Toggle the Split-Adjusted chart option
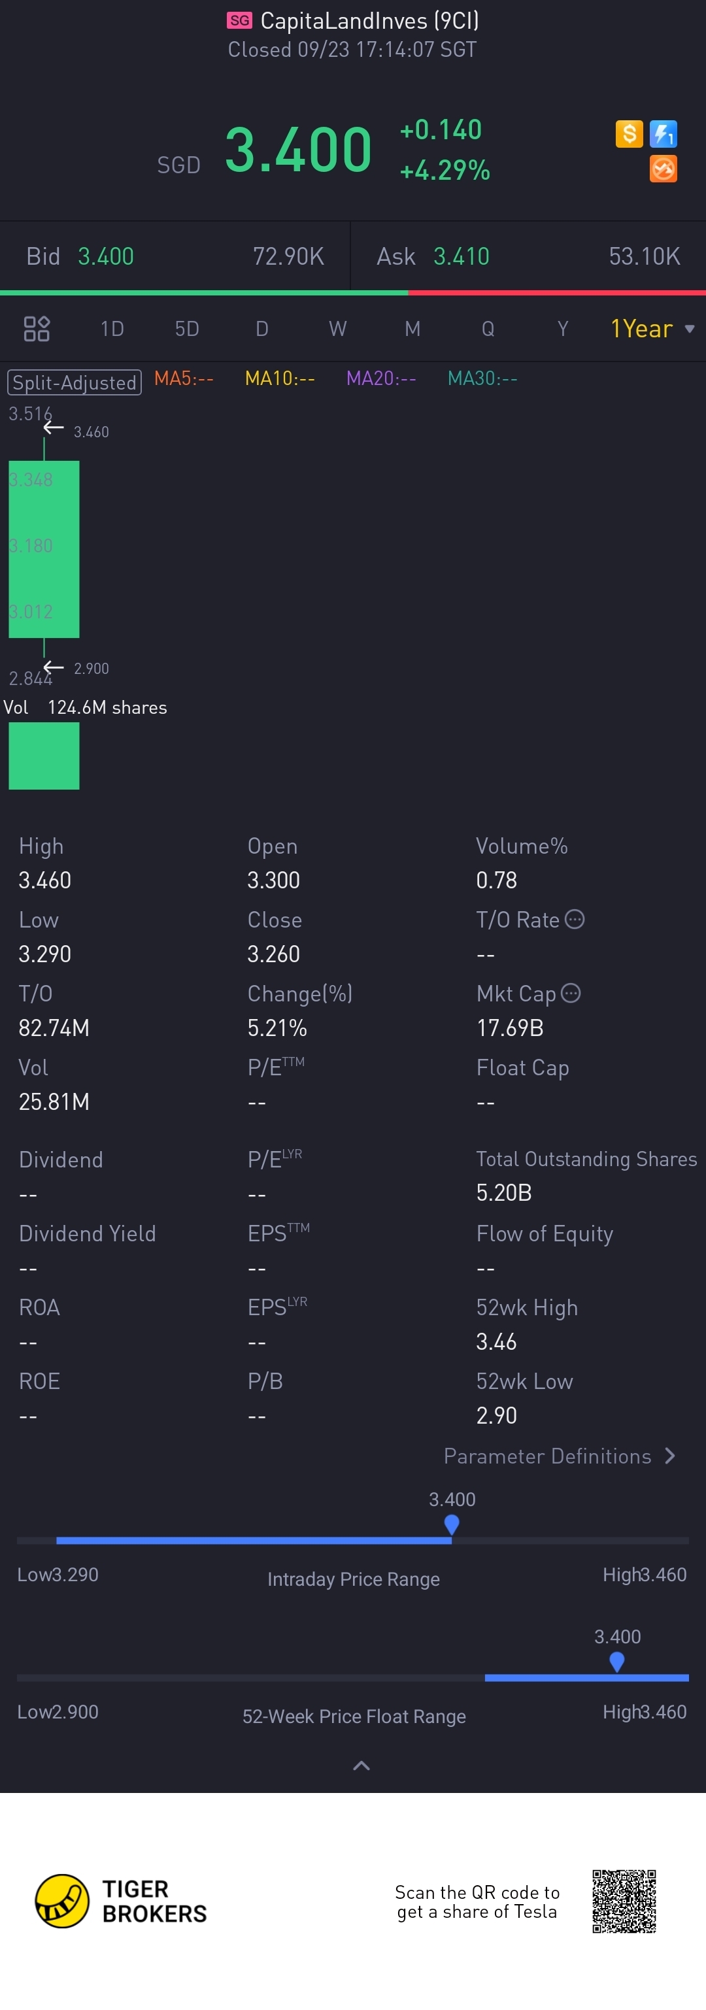 [x=75, y=382]
